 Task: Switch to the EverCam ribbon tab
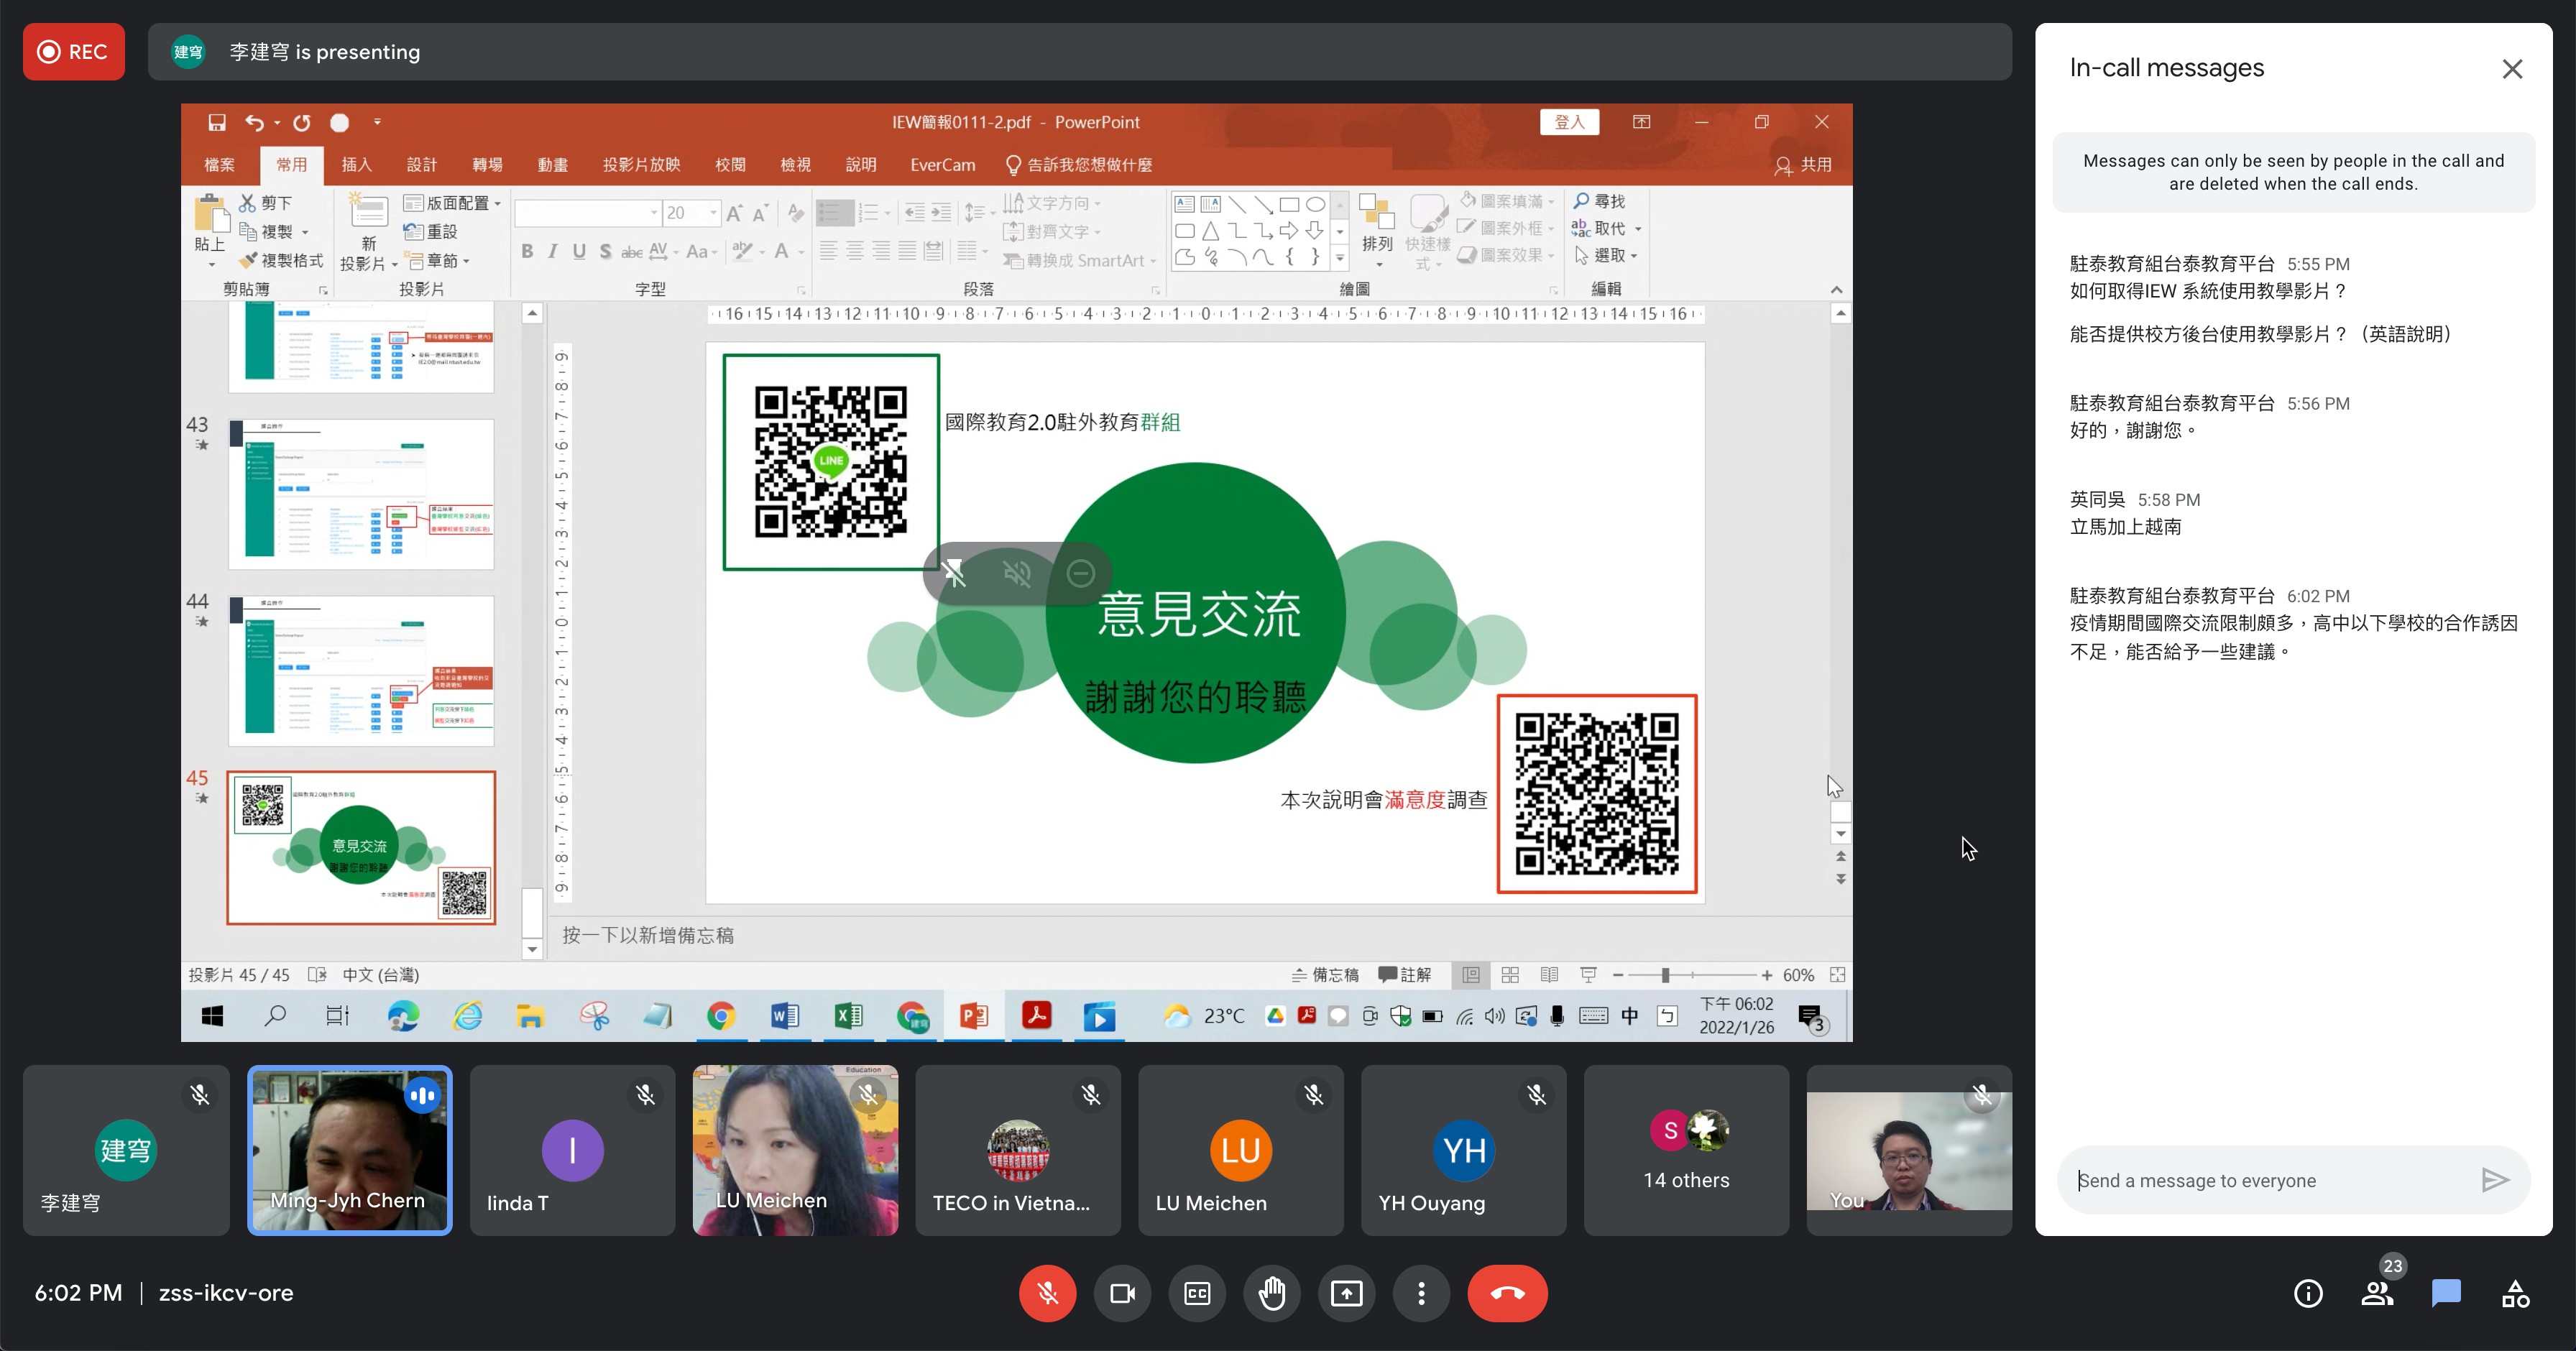942,165
